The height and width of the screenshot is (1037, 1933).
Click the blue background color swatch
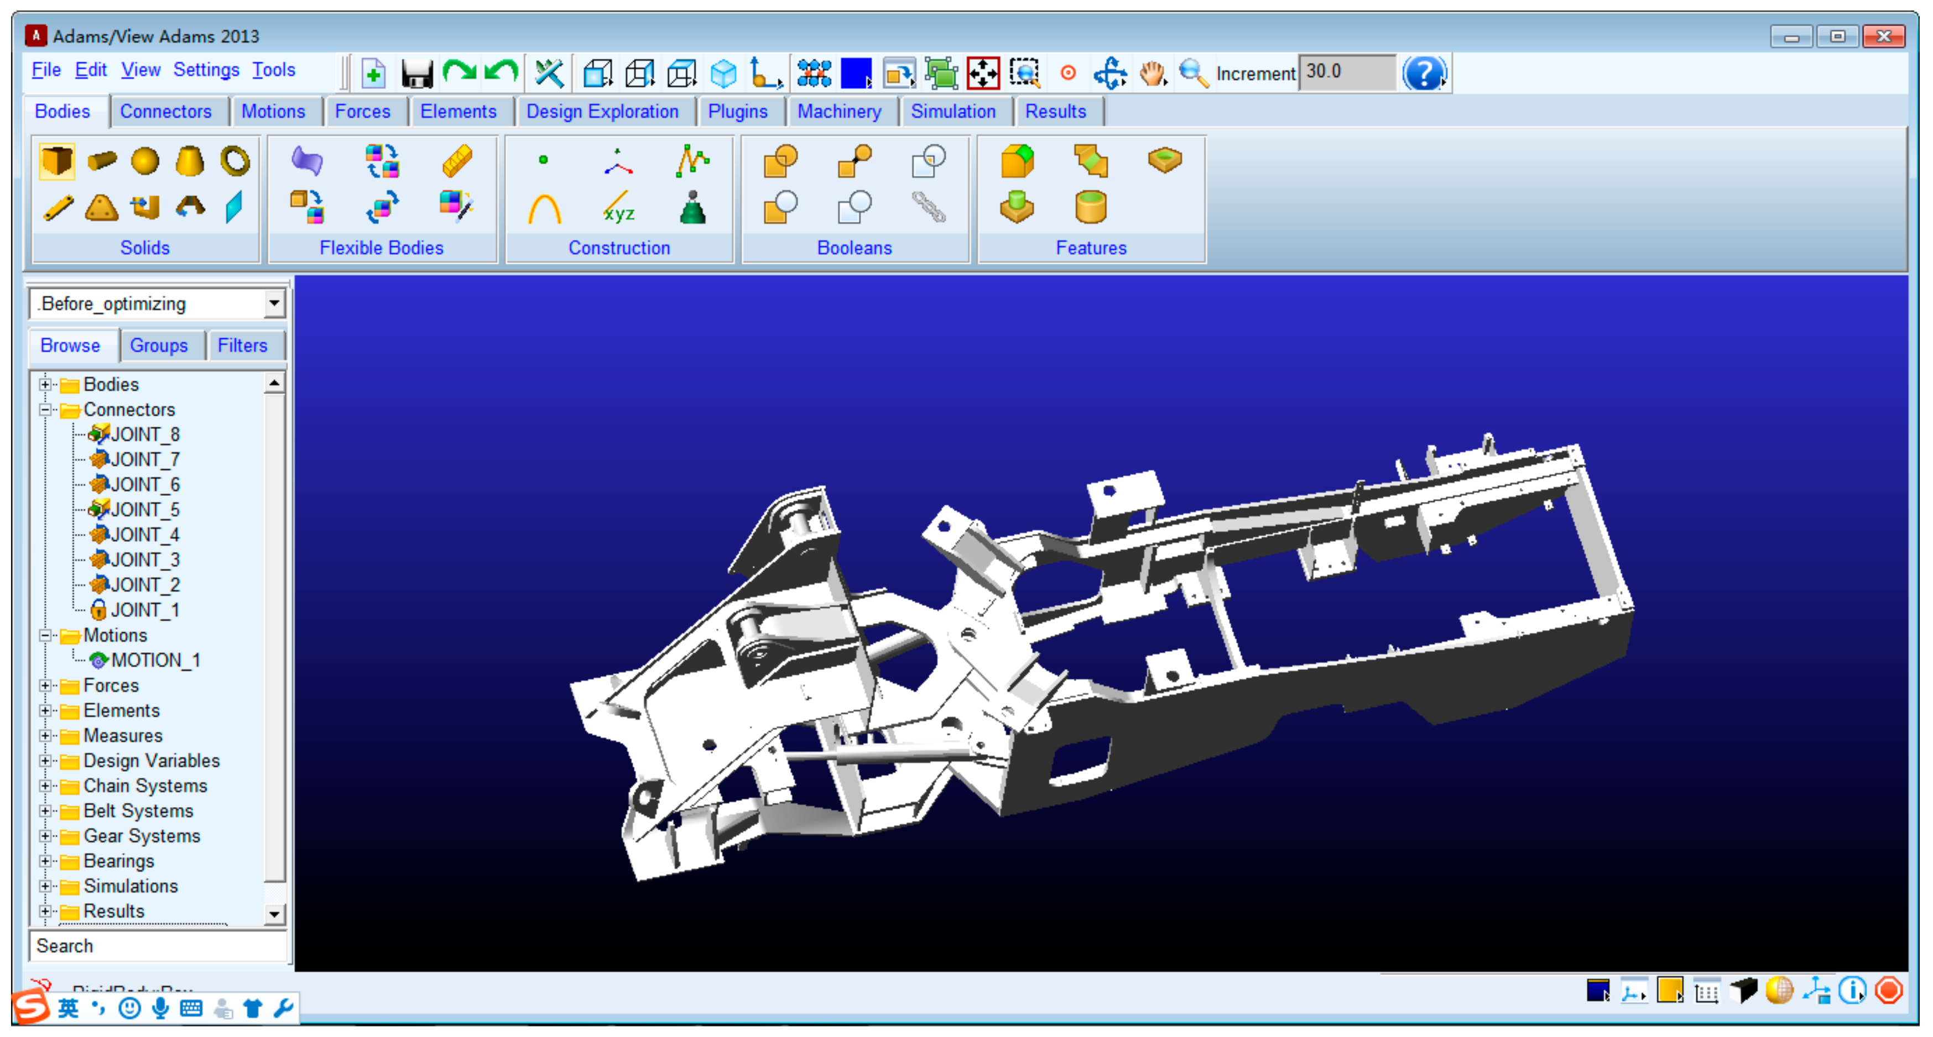pyautogui.click(x=856, y=74)
